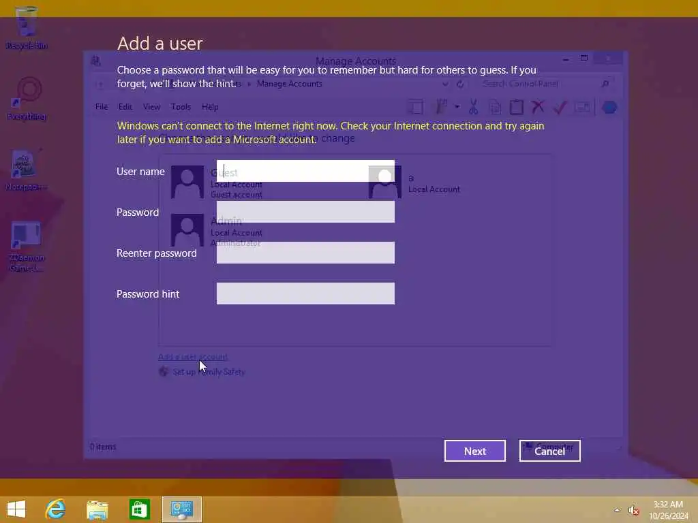Select Recycle Bin desktop icon
The width and height of the screenshot is (698, 523).
point(27,29)
